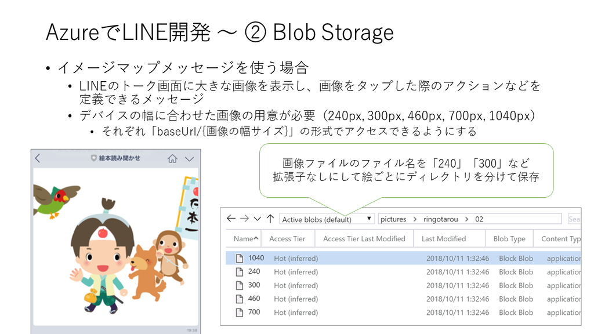The height and width of the screenshot is (334, 594).
Task: Click Last Modified date of blob 240
Action: click(x=457, y=272)
